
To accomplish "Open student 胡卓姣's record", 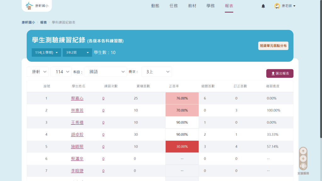I will 77,134.
